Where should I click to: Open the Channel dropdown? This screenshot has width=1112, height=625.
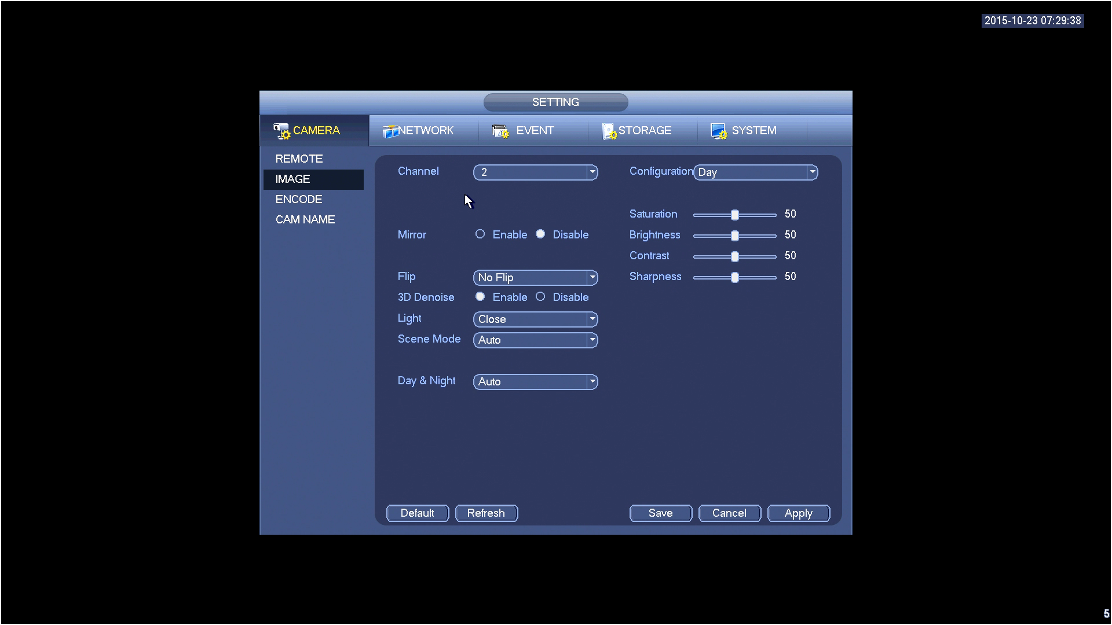click(592, 172)
